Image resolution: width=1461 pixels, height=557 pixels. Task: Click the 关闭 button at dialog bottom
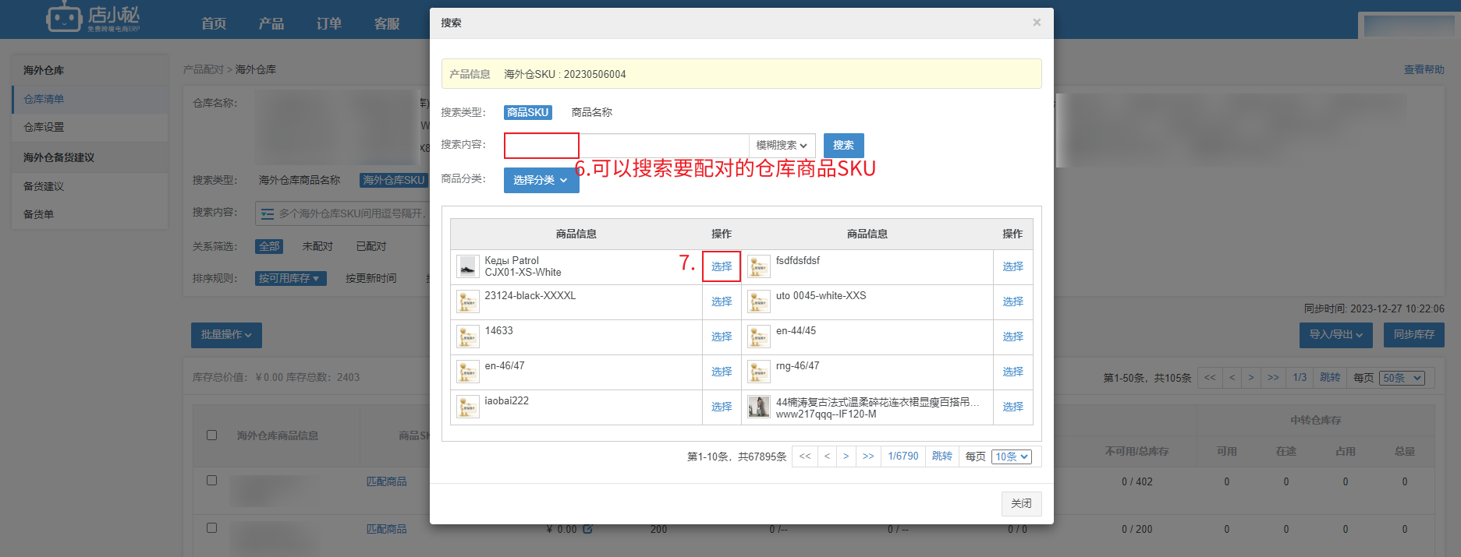(1020, 503)
